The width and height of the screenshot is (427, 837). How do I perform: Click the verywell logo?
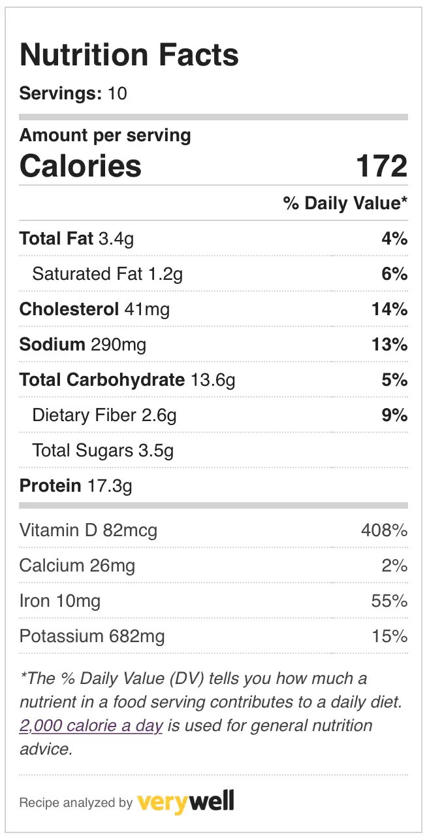[x=185, y=801]
